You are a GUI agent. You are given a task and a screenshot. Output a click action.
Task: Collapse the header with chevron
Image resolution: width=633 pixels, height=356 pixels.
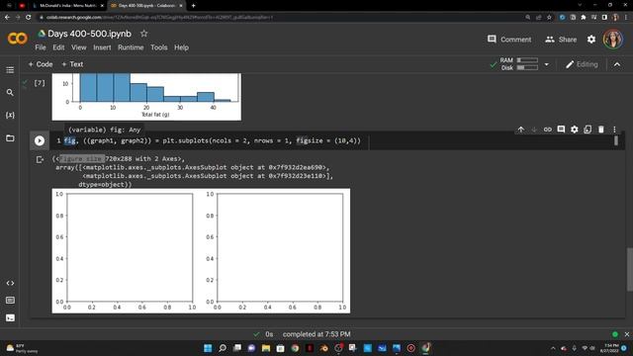click(x=617, y=64)
